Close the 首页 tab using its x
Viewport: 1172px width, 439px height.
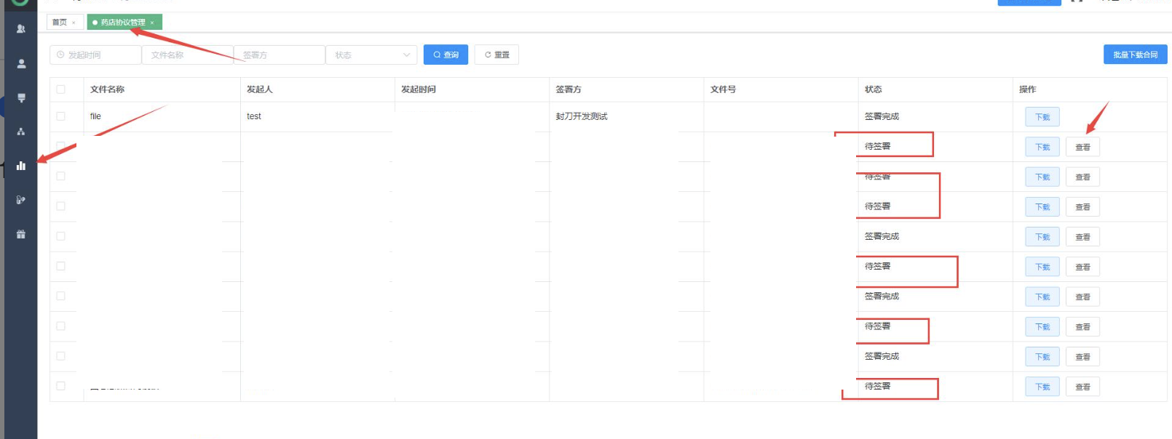[x=74, y=23]
